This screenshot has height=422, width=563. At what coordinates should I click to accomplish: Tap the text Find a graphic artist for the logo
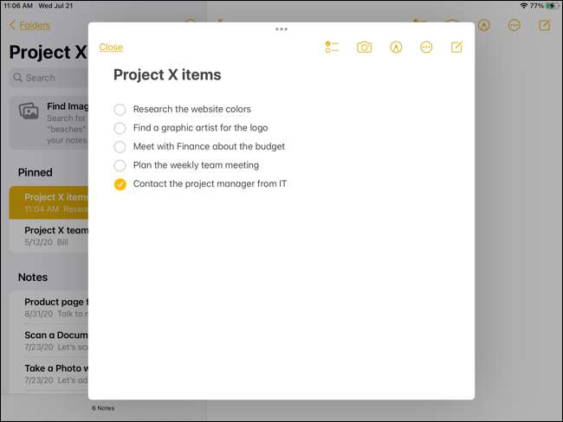click(x=200, y=128)
